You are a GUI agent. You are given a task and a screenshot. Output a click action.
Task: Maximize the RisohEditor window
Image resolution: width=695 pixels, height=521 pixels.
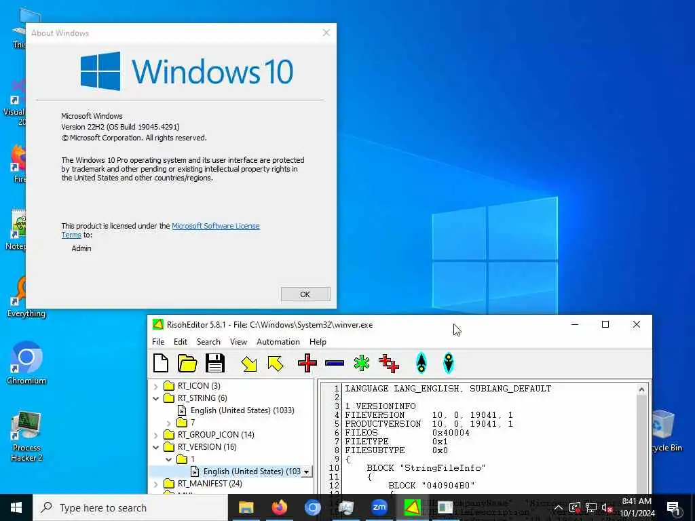pos(605,325)
